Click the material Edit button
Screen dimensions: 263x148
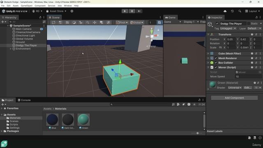pos(247,88)
